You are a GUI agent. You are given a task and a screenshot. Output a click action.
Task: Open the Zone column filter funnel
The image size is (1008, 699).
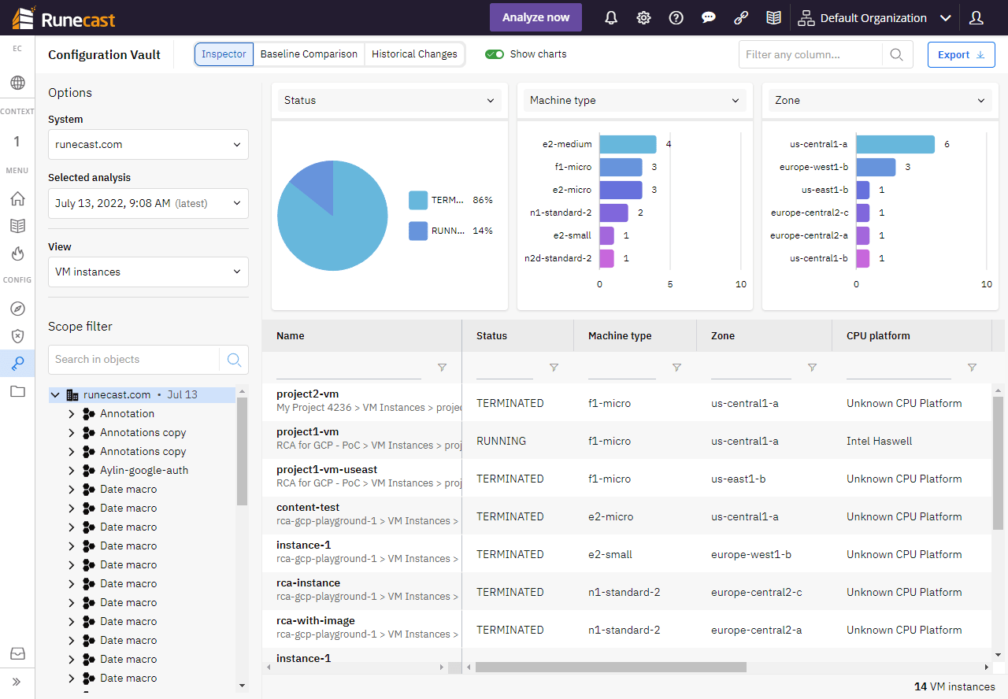pos(812,368)
